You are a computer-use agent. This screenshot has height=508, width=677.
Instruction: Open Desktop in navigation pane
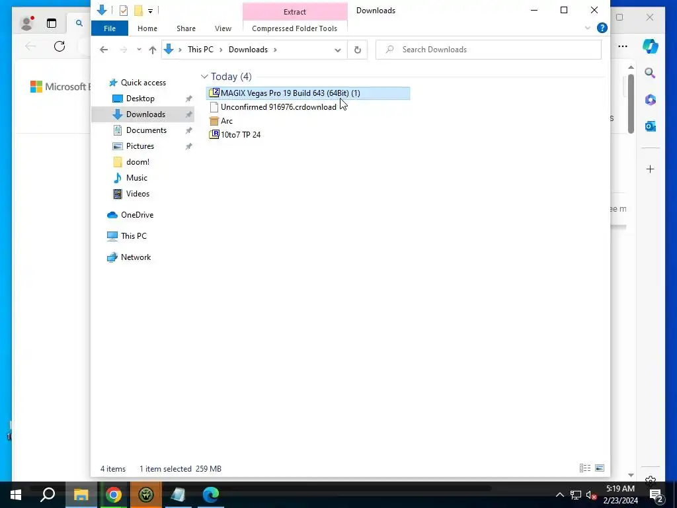tap(140, 99)
